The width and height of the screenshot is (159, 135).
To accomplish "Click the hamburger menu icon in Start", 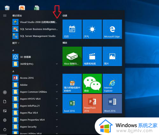I will tap(5, 16).
